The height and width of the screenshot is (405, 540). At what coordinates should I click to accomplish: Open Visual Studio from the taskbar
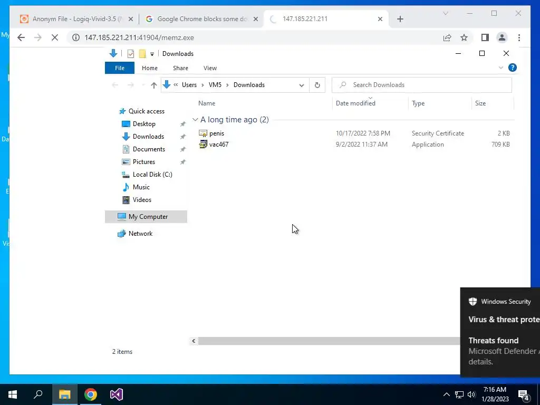[x=117, y=394]
